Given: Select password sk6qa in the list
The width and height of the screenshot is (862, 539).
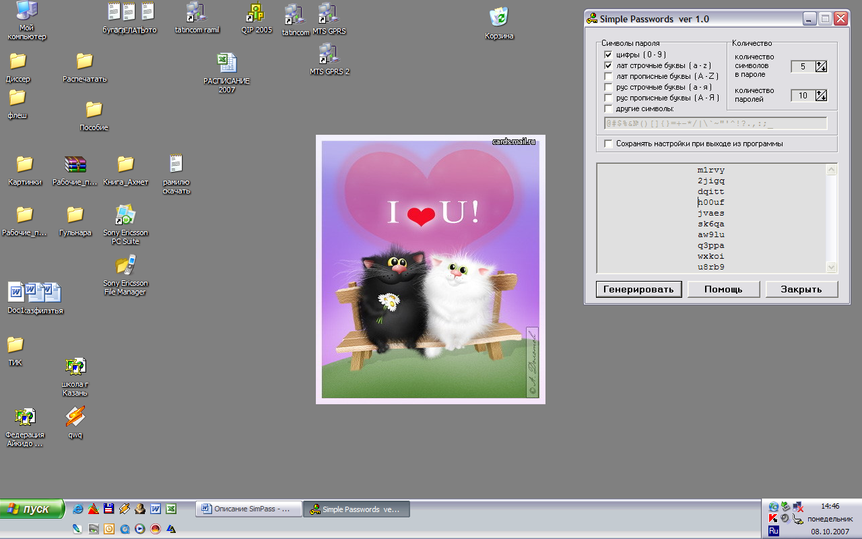Looking at the screenshot, I should [x=711, y=224].
